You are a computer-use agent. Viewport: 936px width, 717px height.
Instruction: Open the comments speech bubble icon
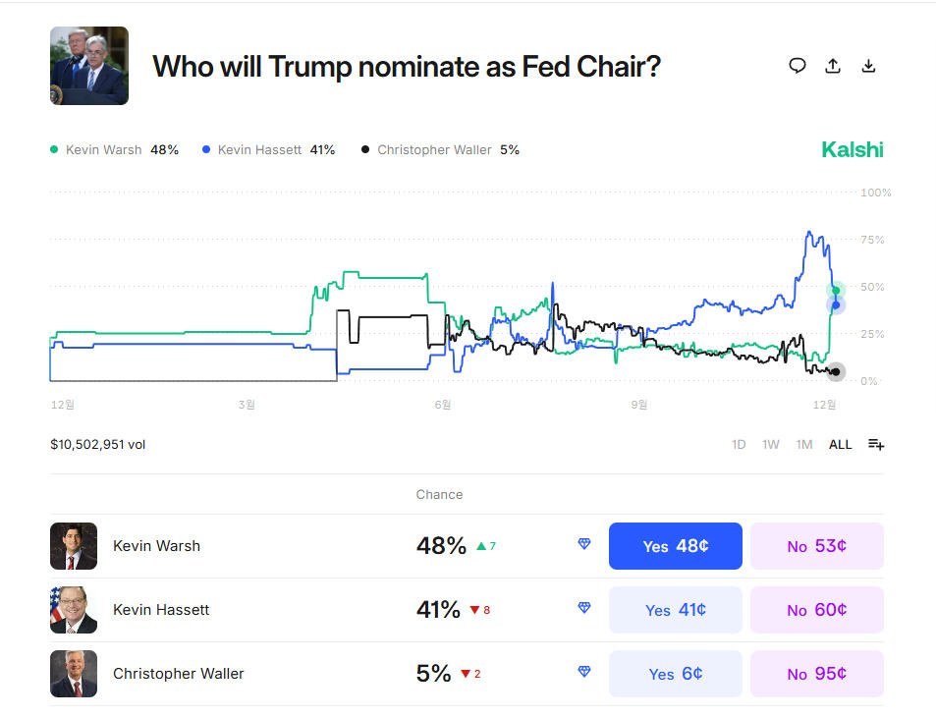(x=798, y=66)
